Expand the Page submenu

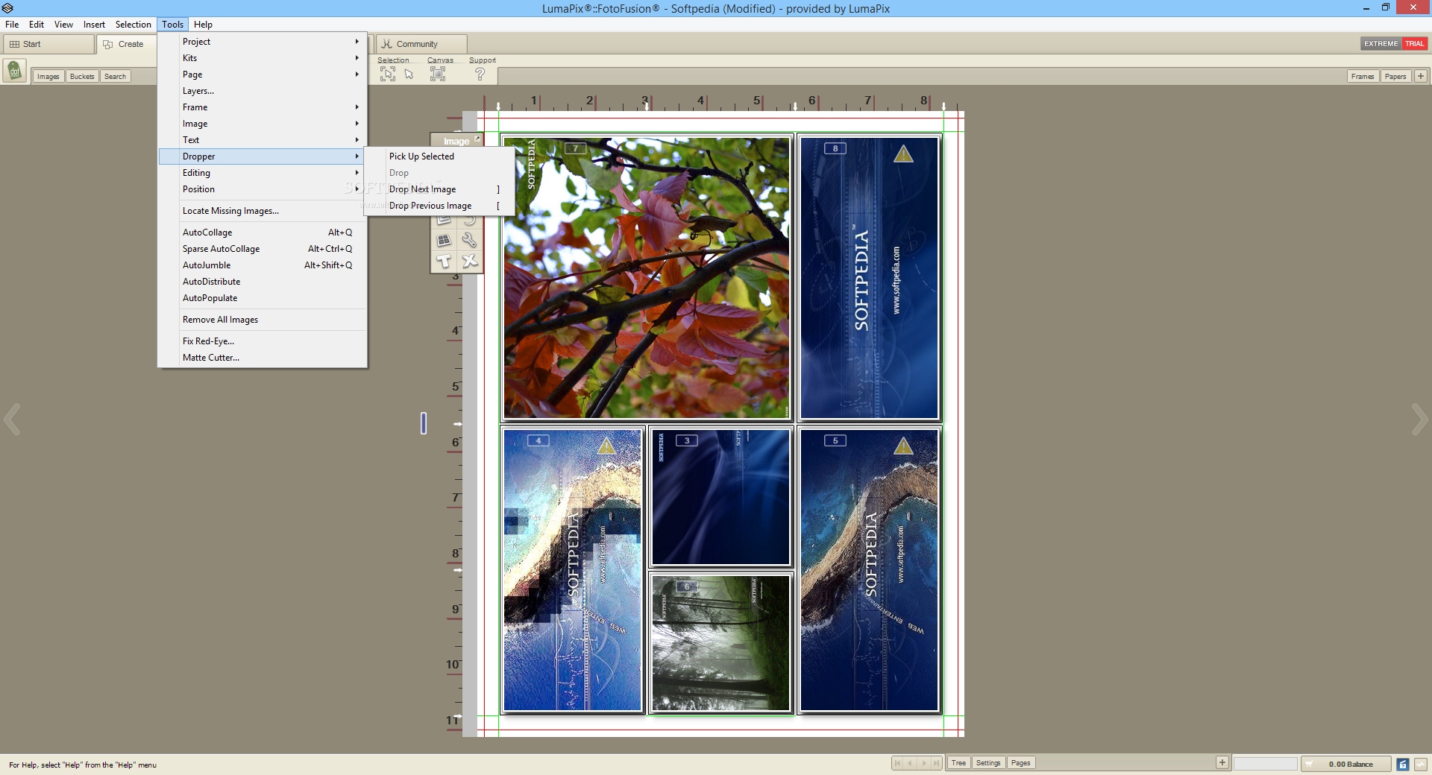pos(263,75)
